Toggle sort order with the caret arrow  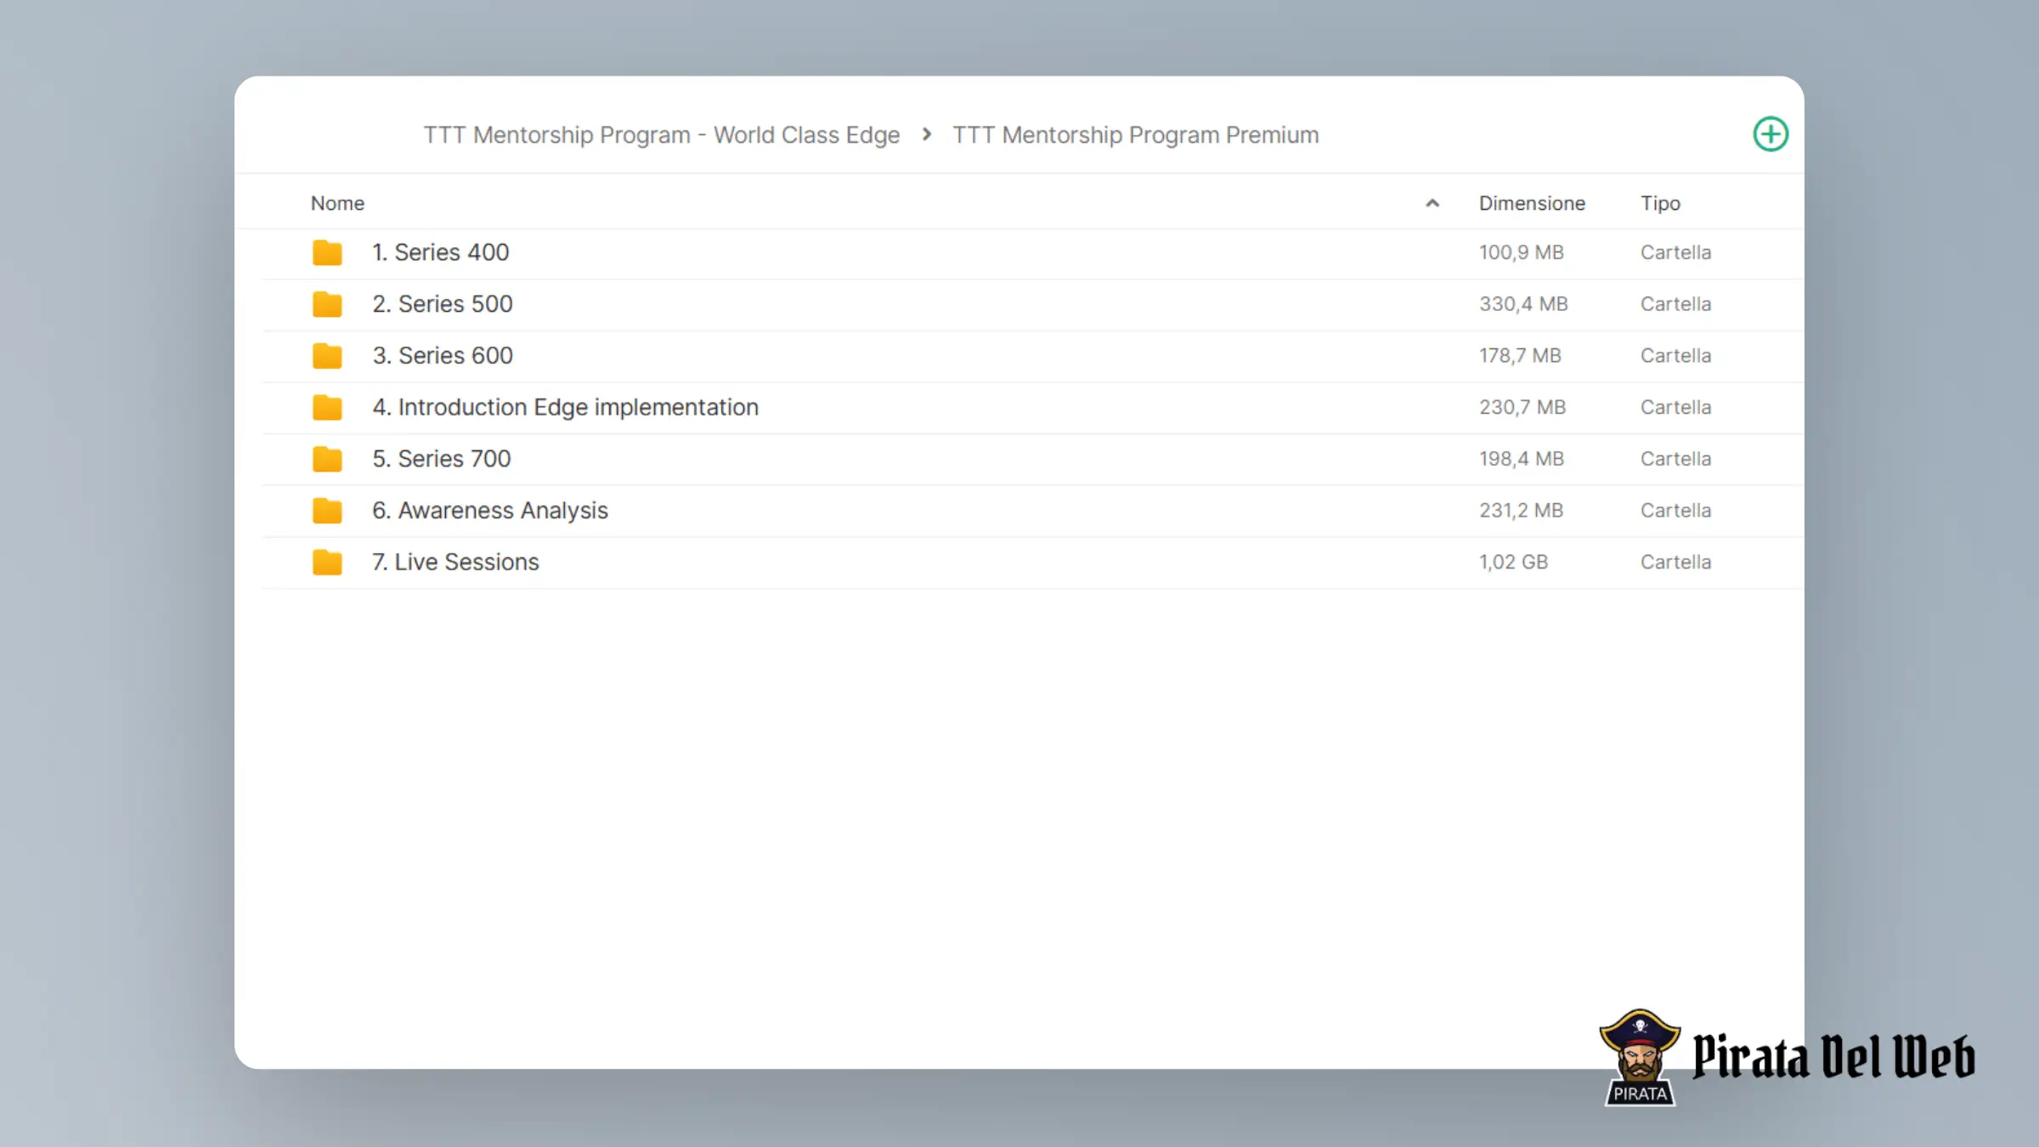[1432, 203]
